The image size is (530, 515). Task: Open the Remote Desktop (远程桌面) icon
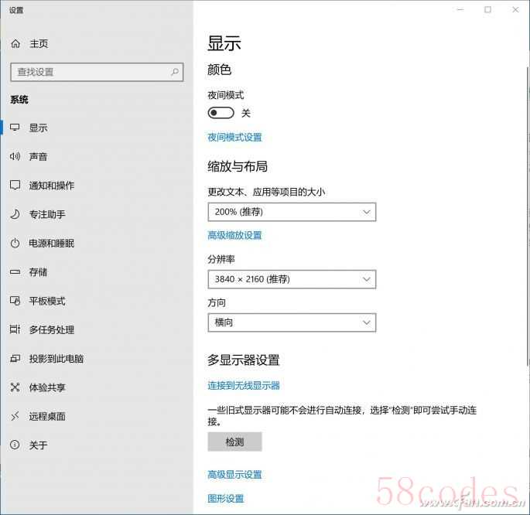15,416
